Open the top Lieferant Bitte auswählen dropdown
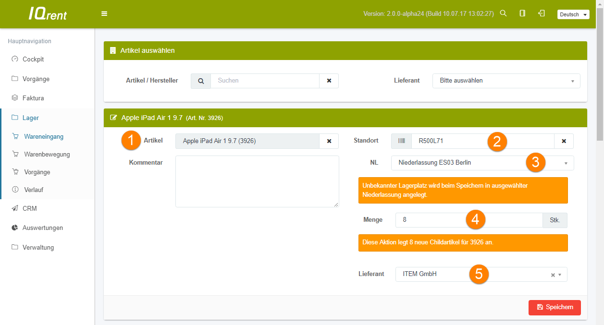This screenshot has height=325, width=604. point(506,81)
